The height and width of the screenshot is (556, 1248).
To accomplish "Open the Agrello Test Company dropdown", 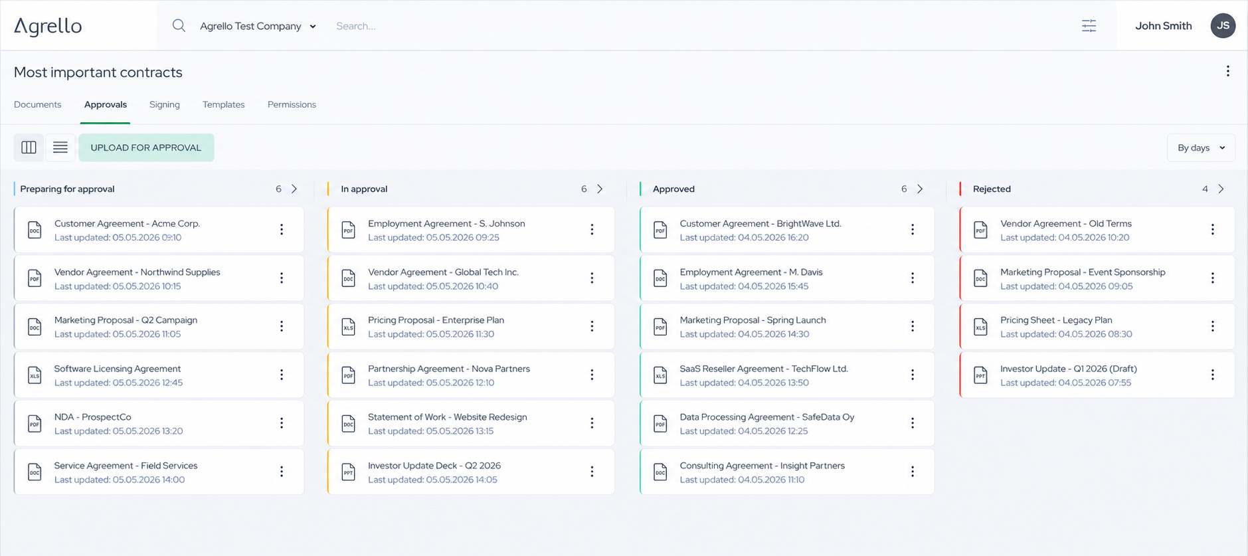I will (x=258, y=26).
